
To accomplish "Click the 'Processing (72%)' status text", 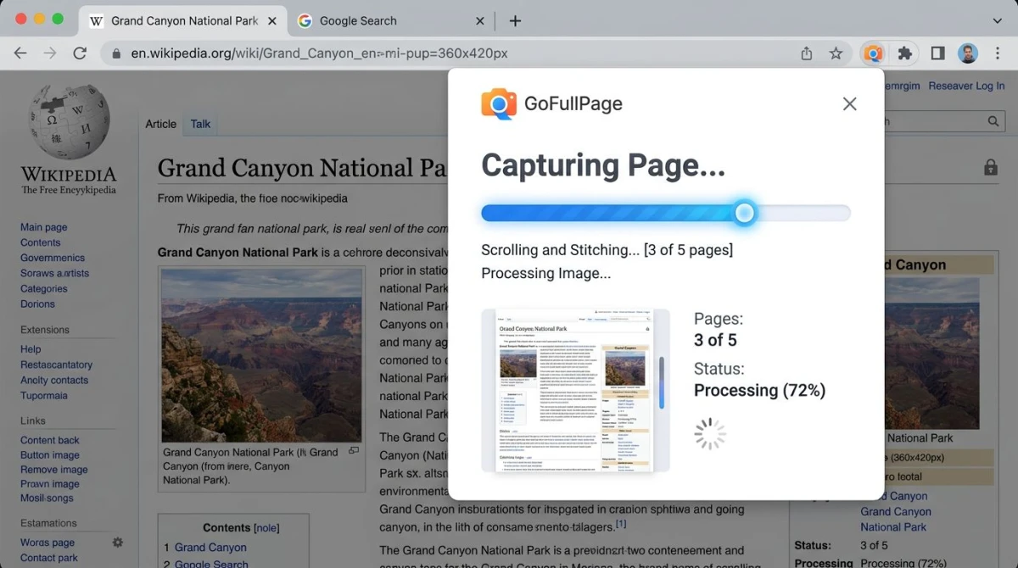I will coord(759,390).
